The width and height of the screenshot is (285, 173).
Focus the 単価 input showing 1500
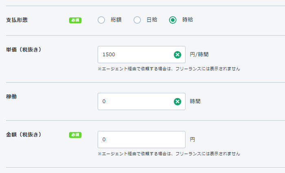134,55
